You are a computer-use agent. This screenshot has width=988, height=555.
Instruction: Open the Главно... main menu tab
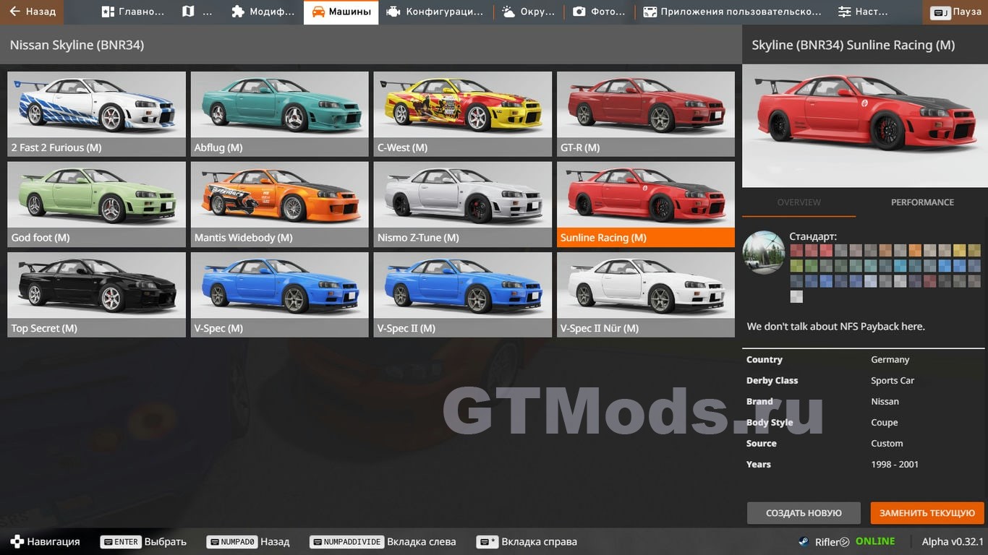point(133,12)
